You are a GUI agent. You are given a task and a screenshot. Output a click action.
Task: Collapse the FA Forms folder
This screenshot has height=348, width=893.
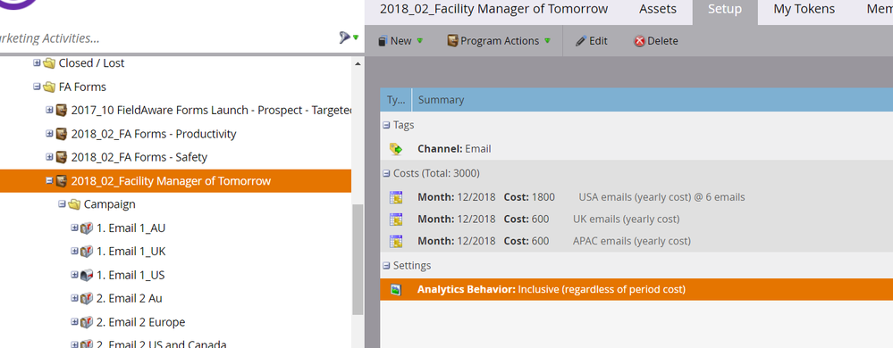coord(37,87)
